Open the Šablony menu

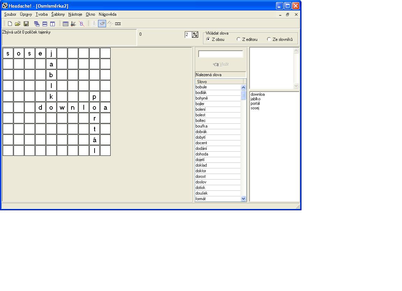(58, 14)
